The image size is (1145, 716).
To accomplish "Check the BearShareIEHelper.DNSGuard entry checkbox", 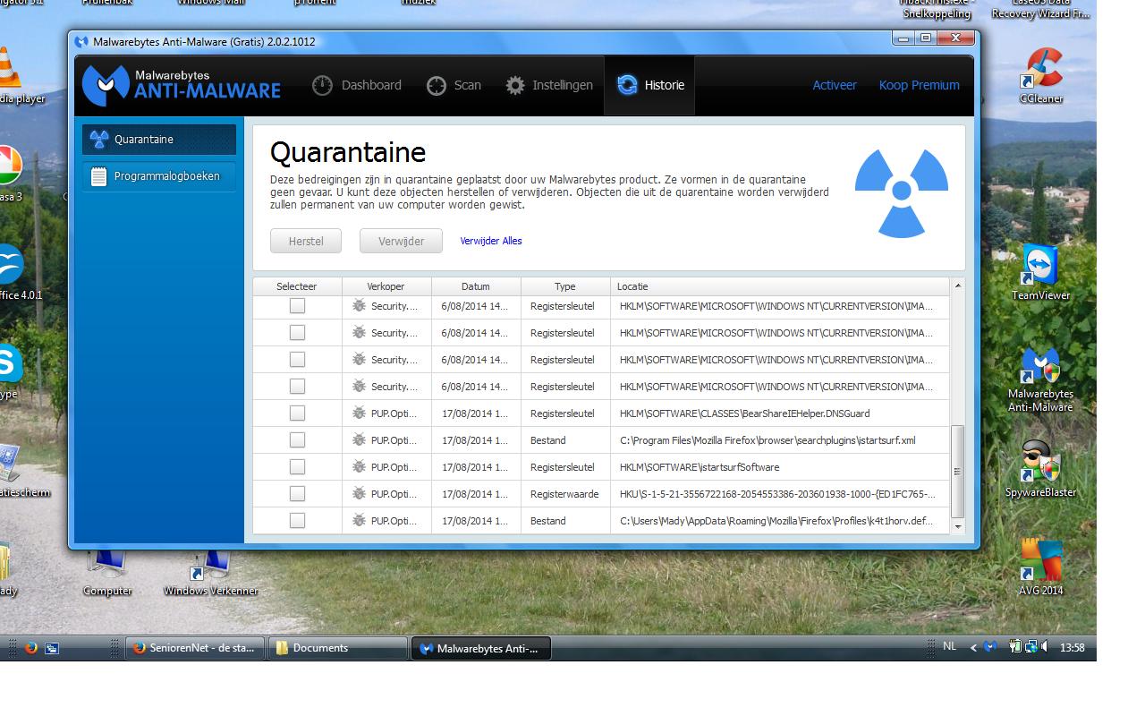I will point(297,413).
